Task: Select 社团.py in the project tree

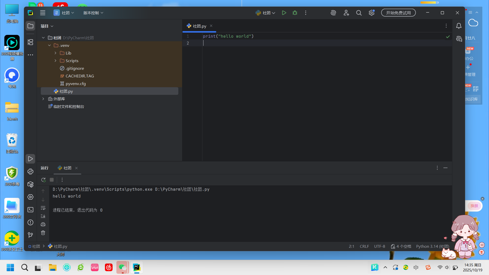Action: (x=66, y=91)
